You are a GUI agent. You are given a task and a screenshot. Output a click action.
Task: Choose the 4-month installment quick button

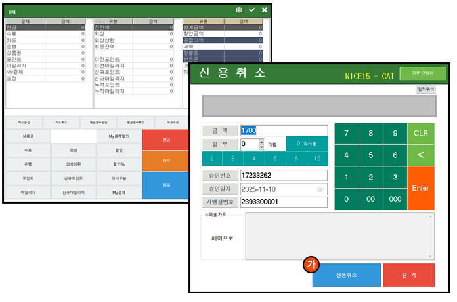pos(254,159)
